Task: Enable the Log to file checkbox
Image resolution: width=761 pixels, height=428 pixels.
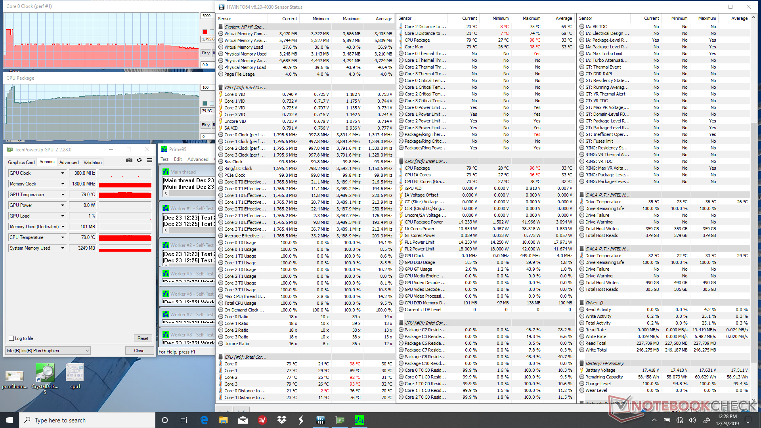Action: coord(11,338)
